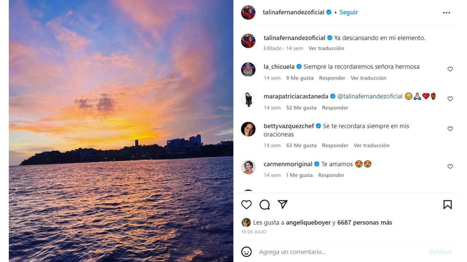Reply to marapatriciacastaneda's comment

335,107
